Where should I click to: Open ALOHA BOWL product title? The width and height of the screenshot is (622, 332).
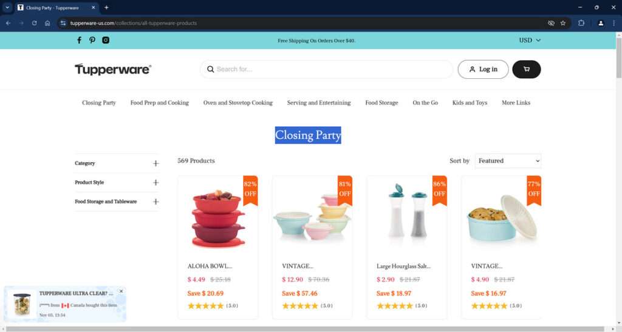click(x=210, y=266)
